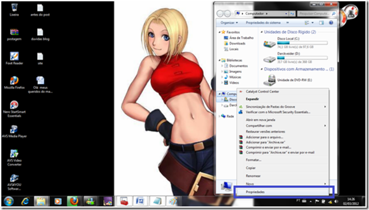Viewport: 369px width, 210px height.
Task: Collapse the Favoritos tree group
Action: (219, 32)
